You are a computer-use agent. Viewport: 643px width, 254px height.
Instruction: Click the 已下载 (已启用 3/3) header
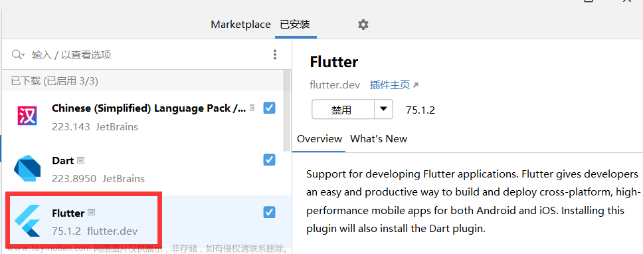54,81
